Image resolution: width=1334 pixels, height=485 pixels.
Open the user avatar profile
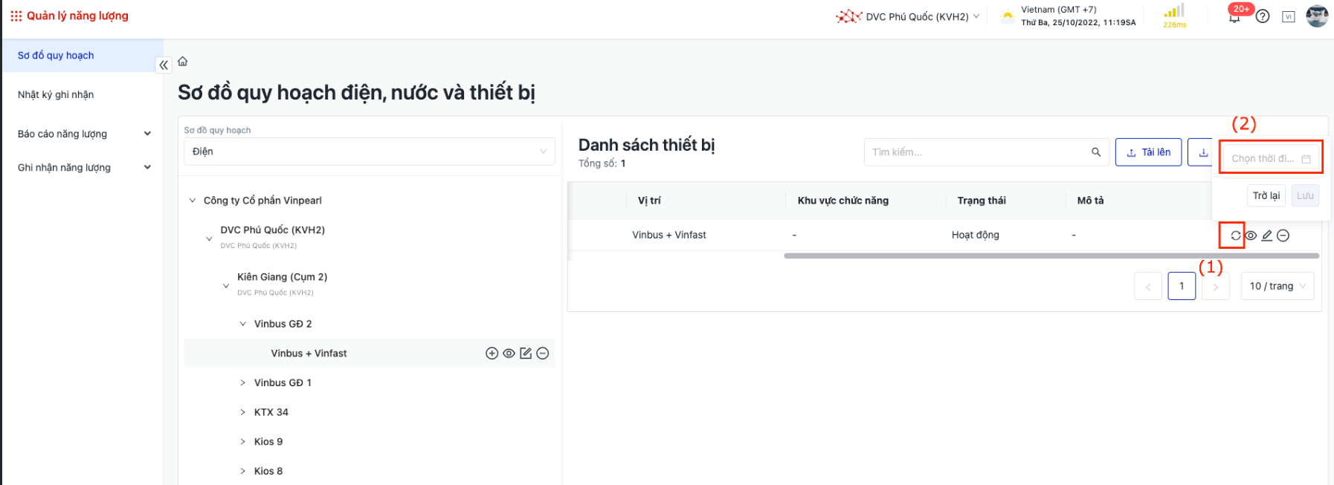point(1317,16)
